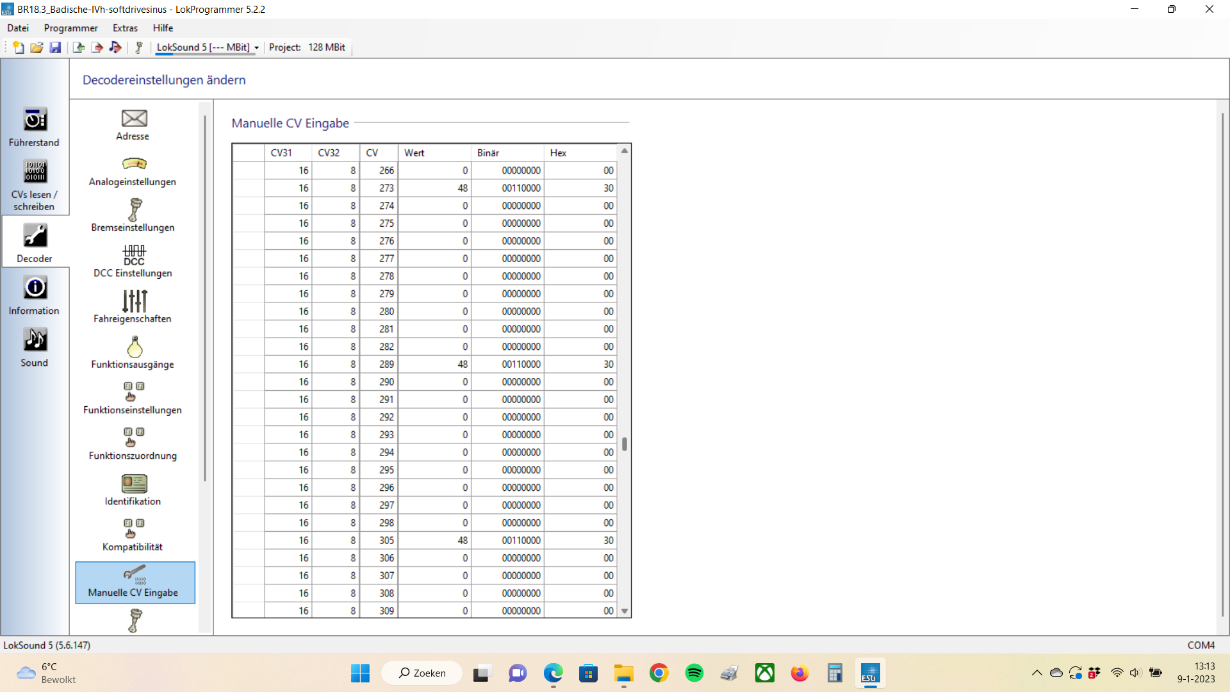The width and height of the screenshot is (1230, 692).
Task: Click the CV31 column header
Action: (x=288, y=152)
